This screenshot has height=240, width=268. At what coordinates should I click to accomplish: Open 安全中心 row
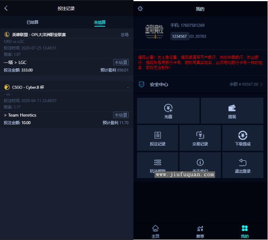point(201,84)
